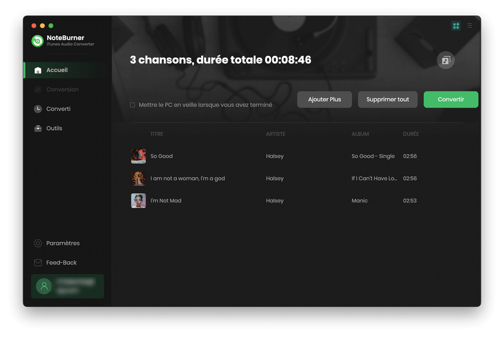This screenshot has height=337, width=504.
Task: Click the Converti clock icon
Action: (38, 109)
